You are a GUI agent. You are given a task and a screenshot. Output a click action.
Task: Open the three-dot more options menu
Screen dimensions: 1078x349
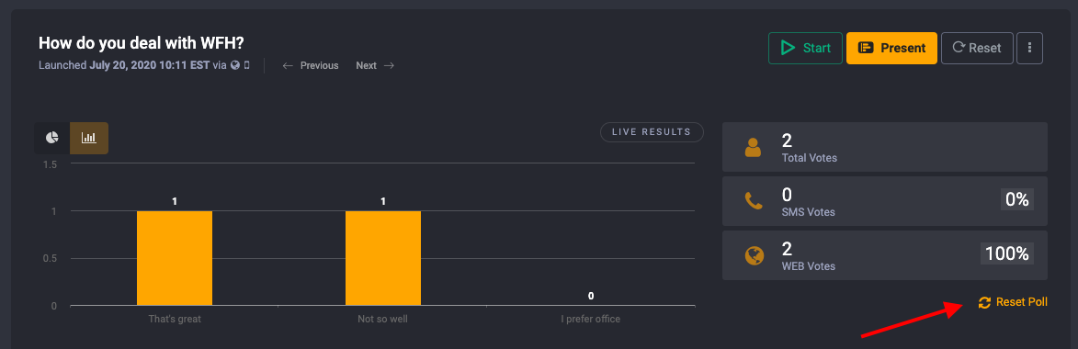[x=1029, y=48]
